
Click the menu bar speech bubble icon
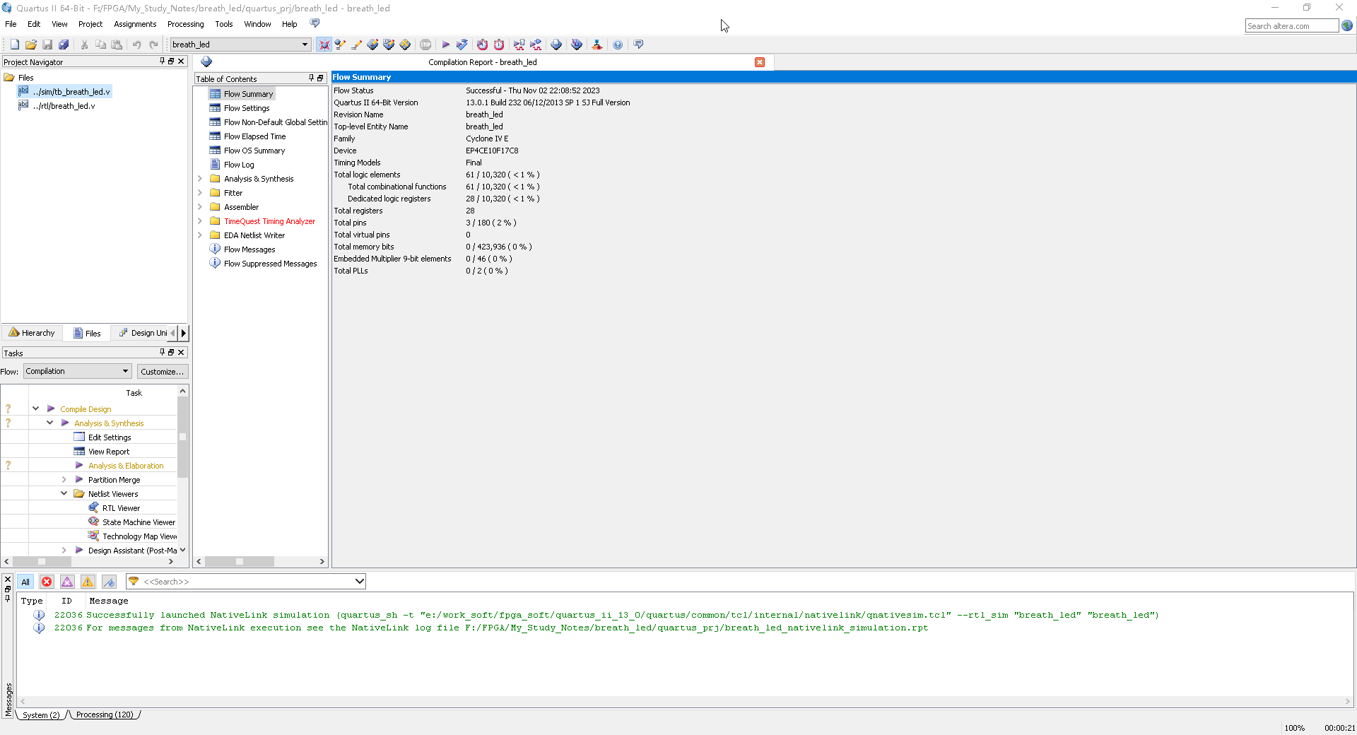(315, 23)
